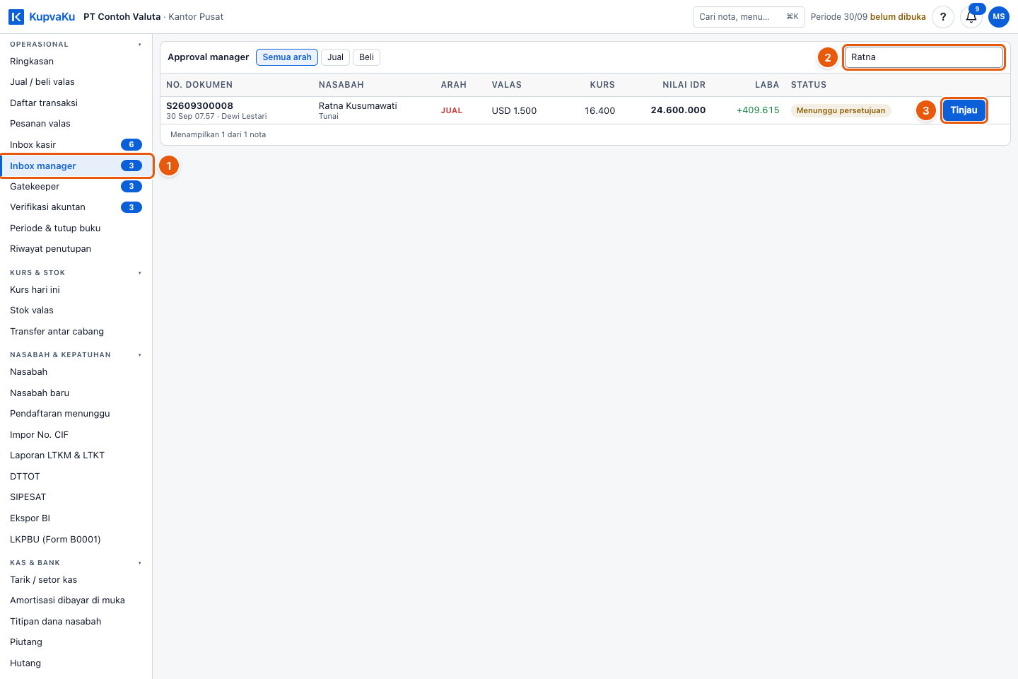This screenshot has width=1018, height=679.
Task: Open Inbox kasir menu item
Action: [76, 145]
